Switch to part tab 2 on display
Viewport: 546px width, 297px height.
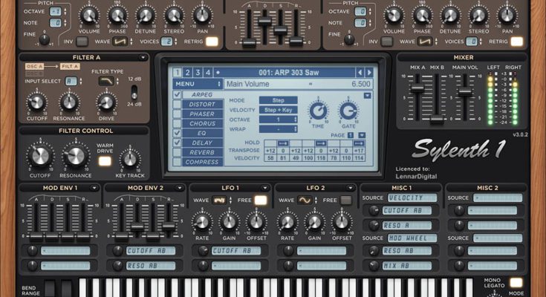click(186, 72)
